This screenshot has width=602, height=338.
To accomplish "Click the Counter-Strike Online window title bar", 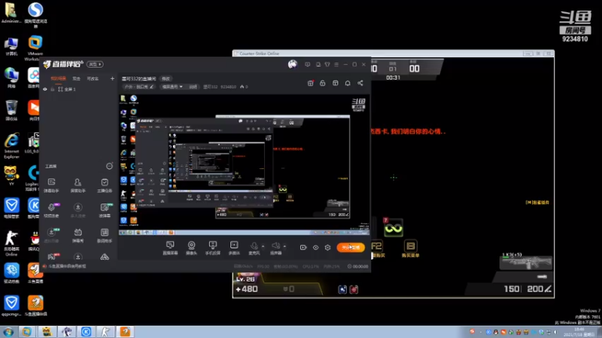I will (x=393, y=53).
